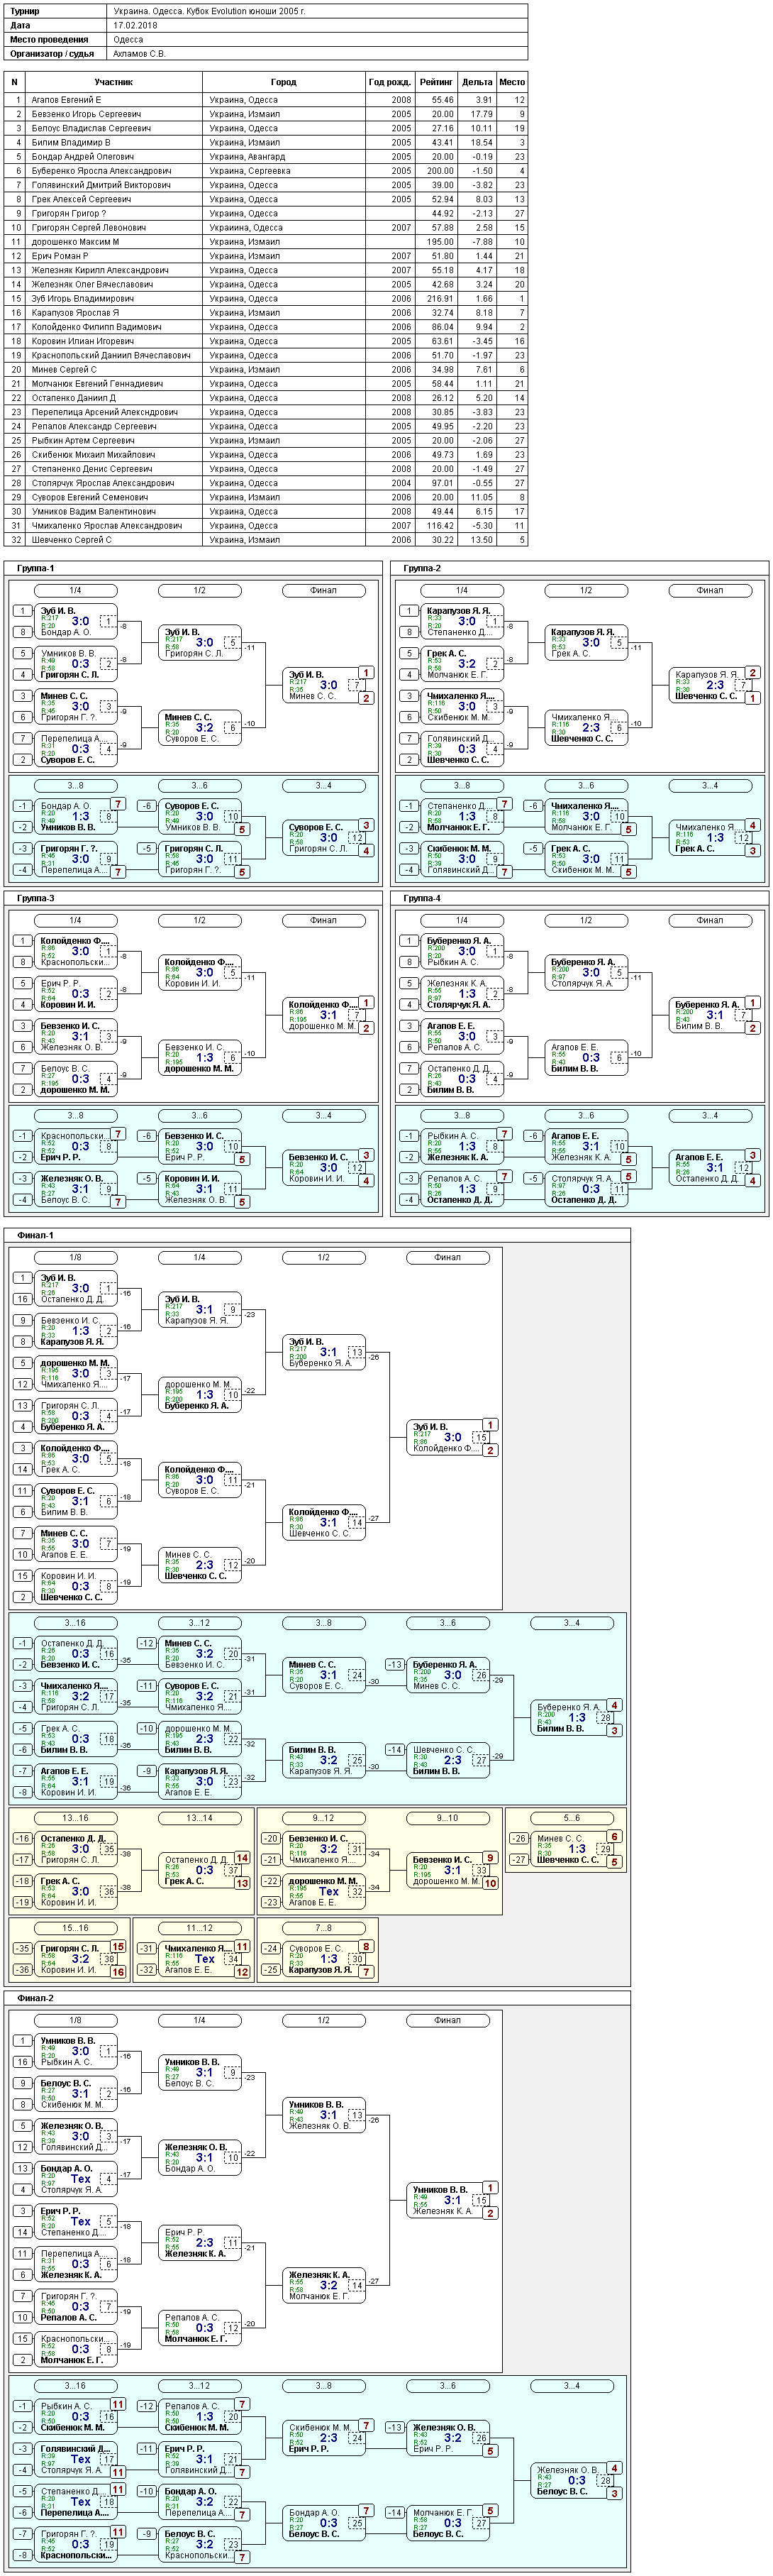Image resolution: width=773 pixels, height=2576 pixels.
Task: Click the 'Рейтинг' column header
Action: 436,82
